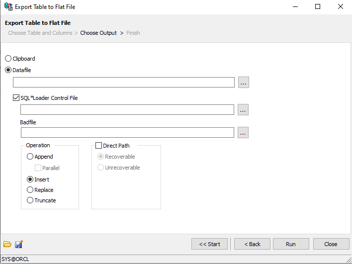The image size is (352, 264).
Task: Browse for the SQL*Loader Control File path
Action: (243, 110)
